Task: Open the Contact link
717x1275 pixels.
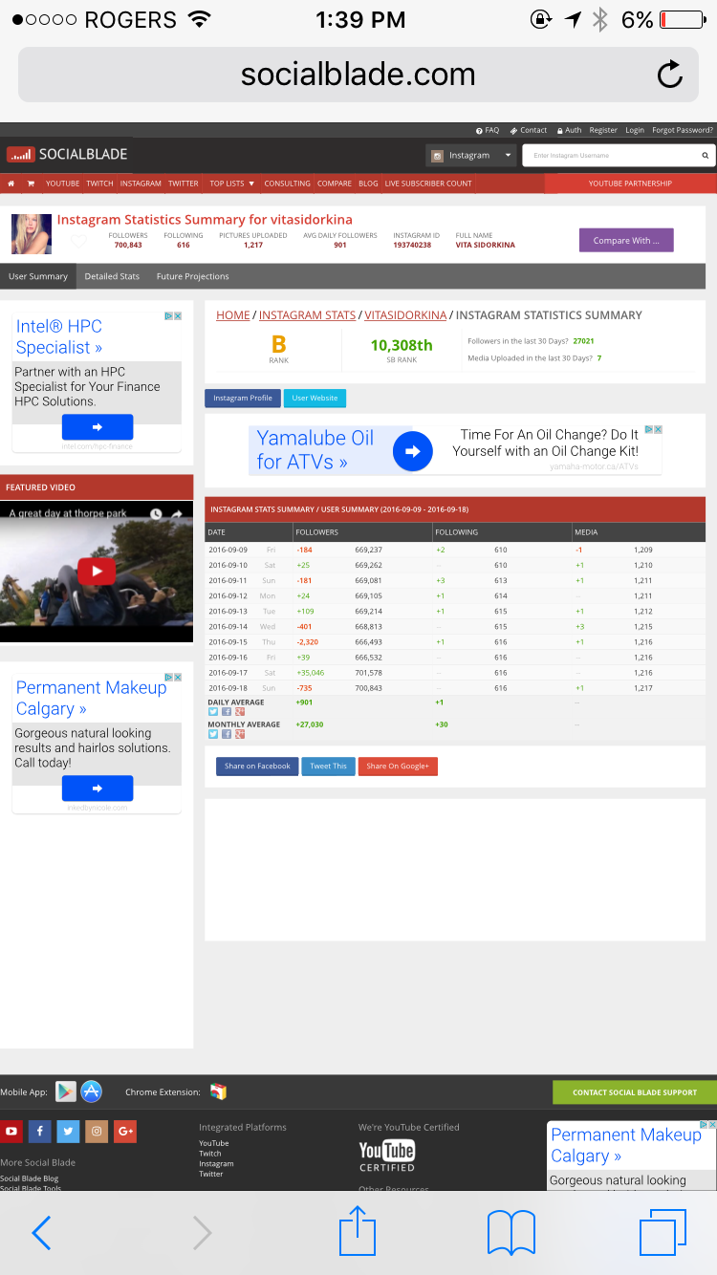Action: 529,130
